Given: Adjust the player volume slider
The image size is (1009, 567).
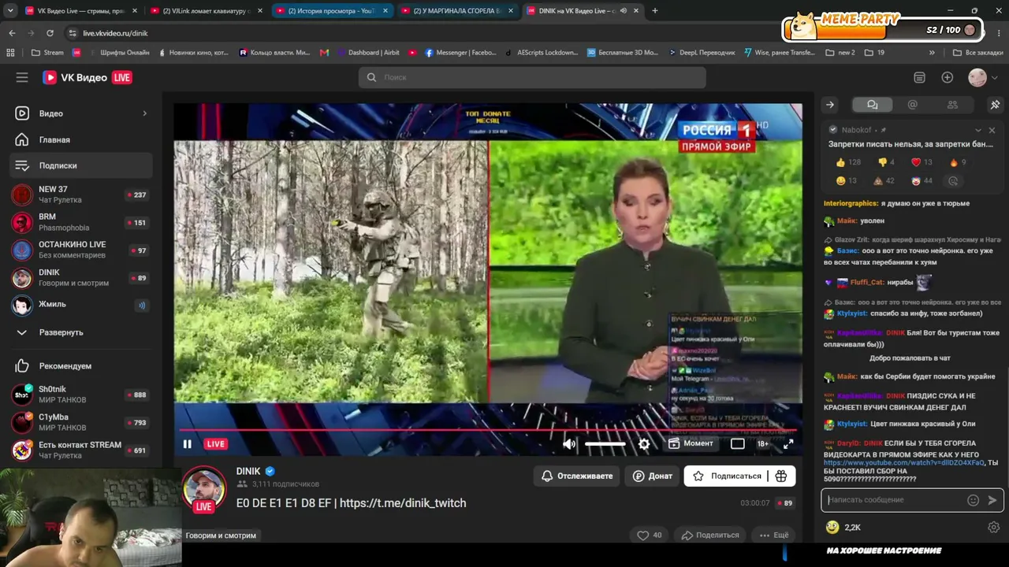Looking at the screenshot, I should [605, 444].
